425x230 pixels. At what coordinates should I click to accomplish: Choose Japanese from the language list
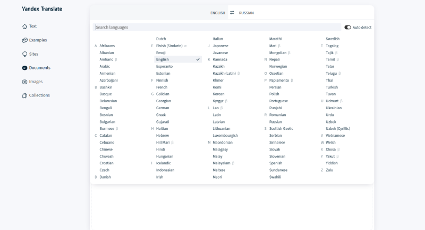pos(220,46)
